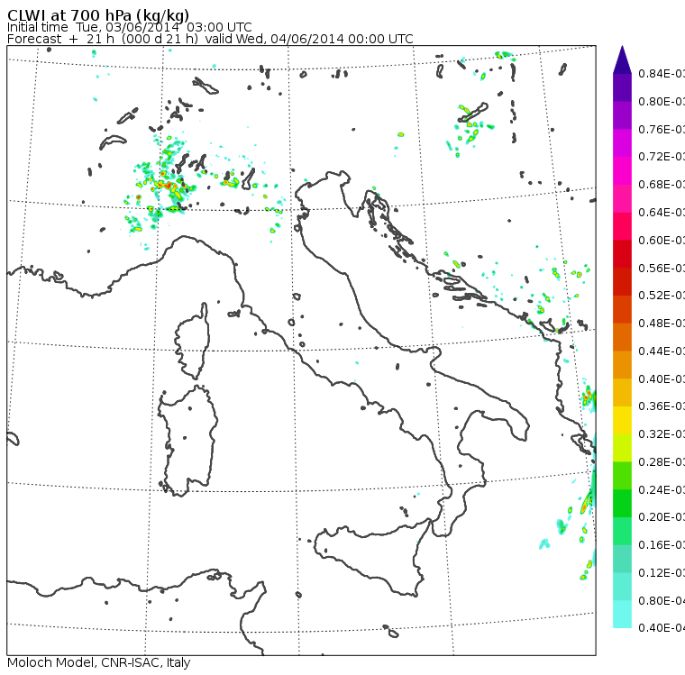The height and width of the screenshot is (675, 685).
Task: Click the 0.24E-03 scale label
Action: [x=662, y=489]
